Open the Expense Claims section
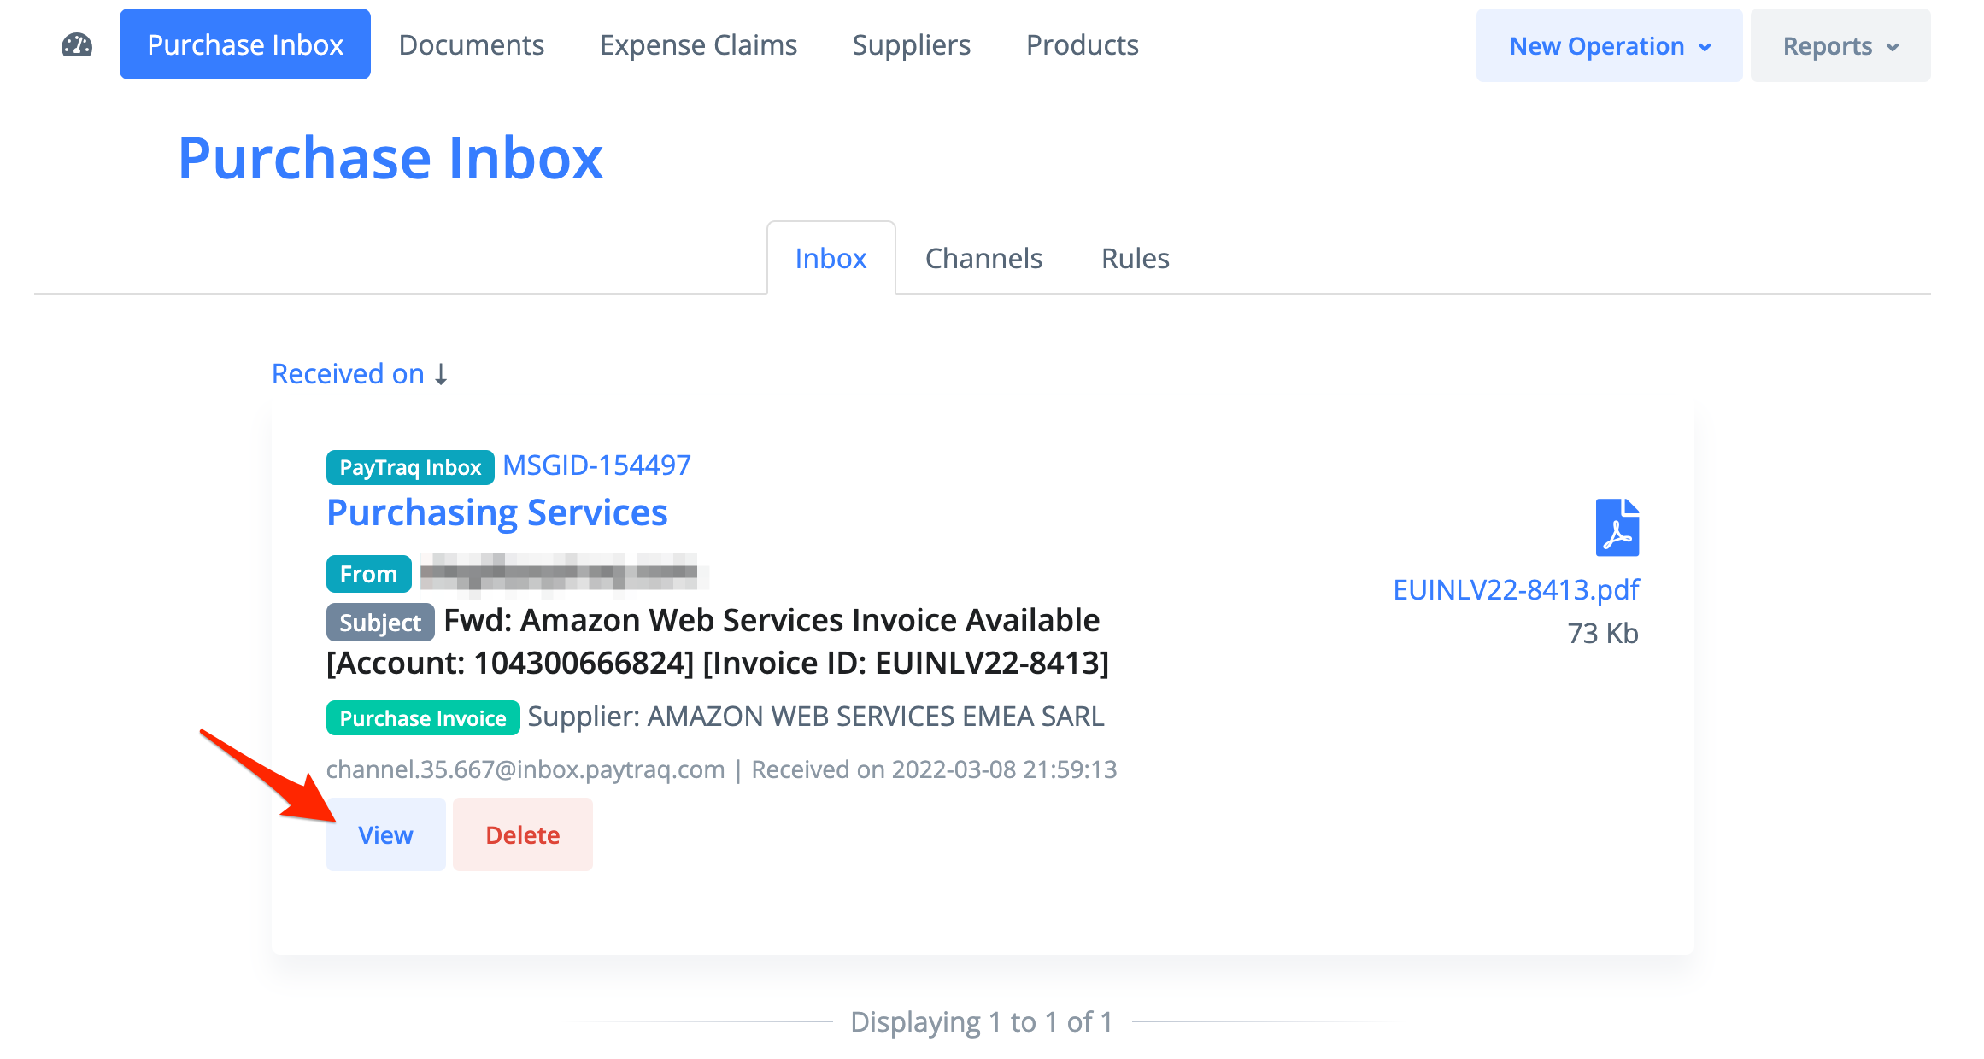 tap(698, 44)
